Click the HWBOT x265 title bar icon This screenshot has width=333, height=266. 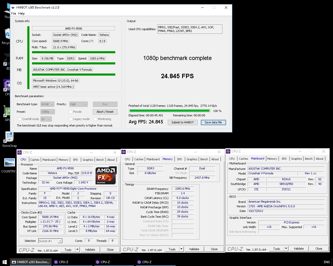[13, 8]
